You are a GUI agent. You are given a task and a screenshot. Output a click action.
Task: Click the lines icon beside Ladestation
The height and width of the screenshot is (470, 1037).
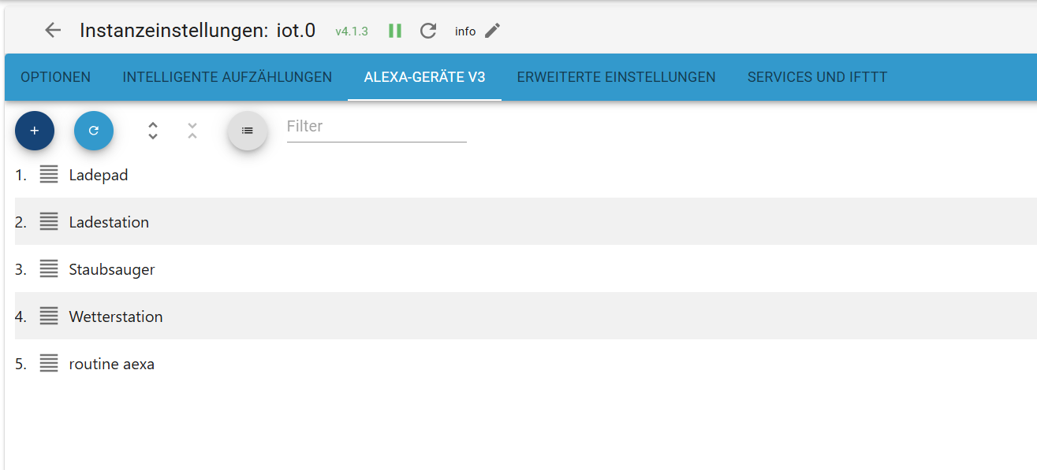pos(49,222)
